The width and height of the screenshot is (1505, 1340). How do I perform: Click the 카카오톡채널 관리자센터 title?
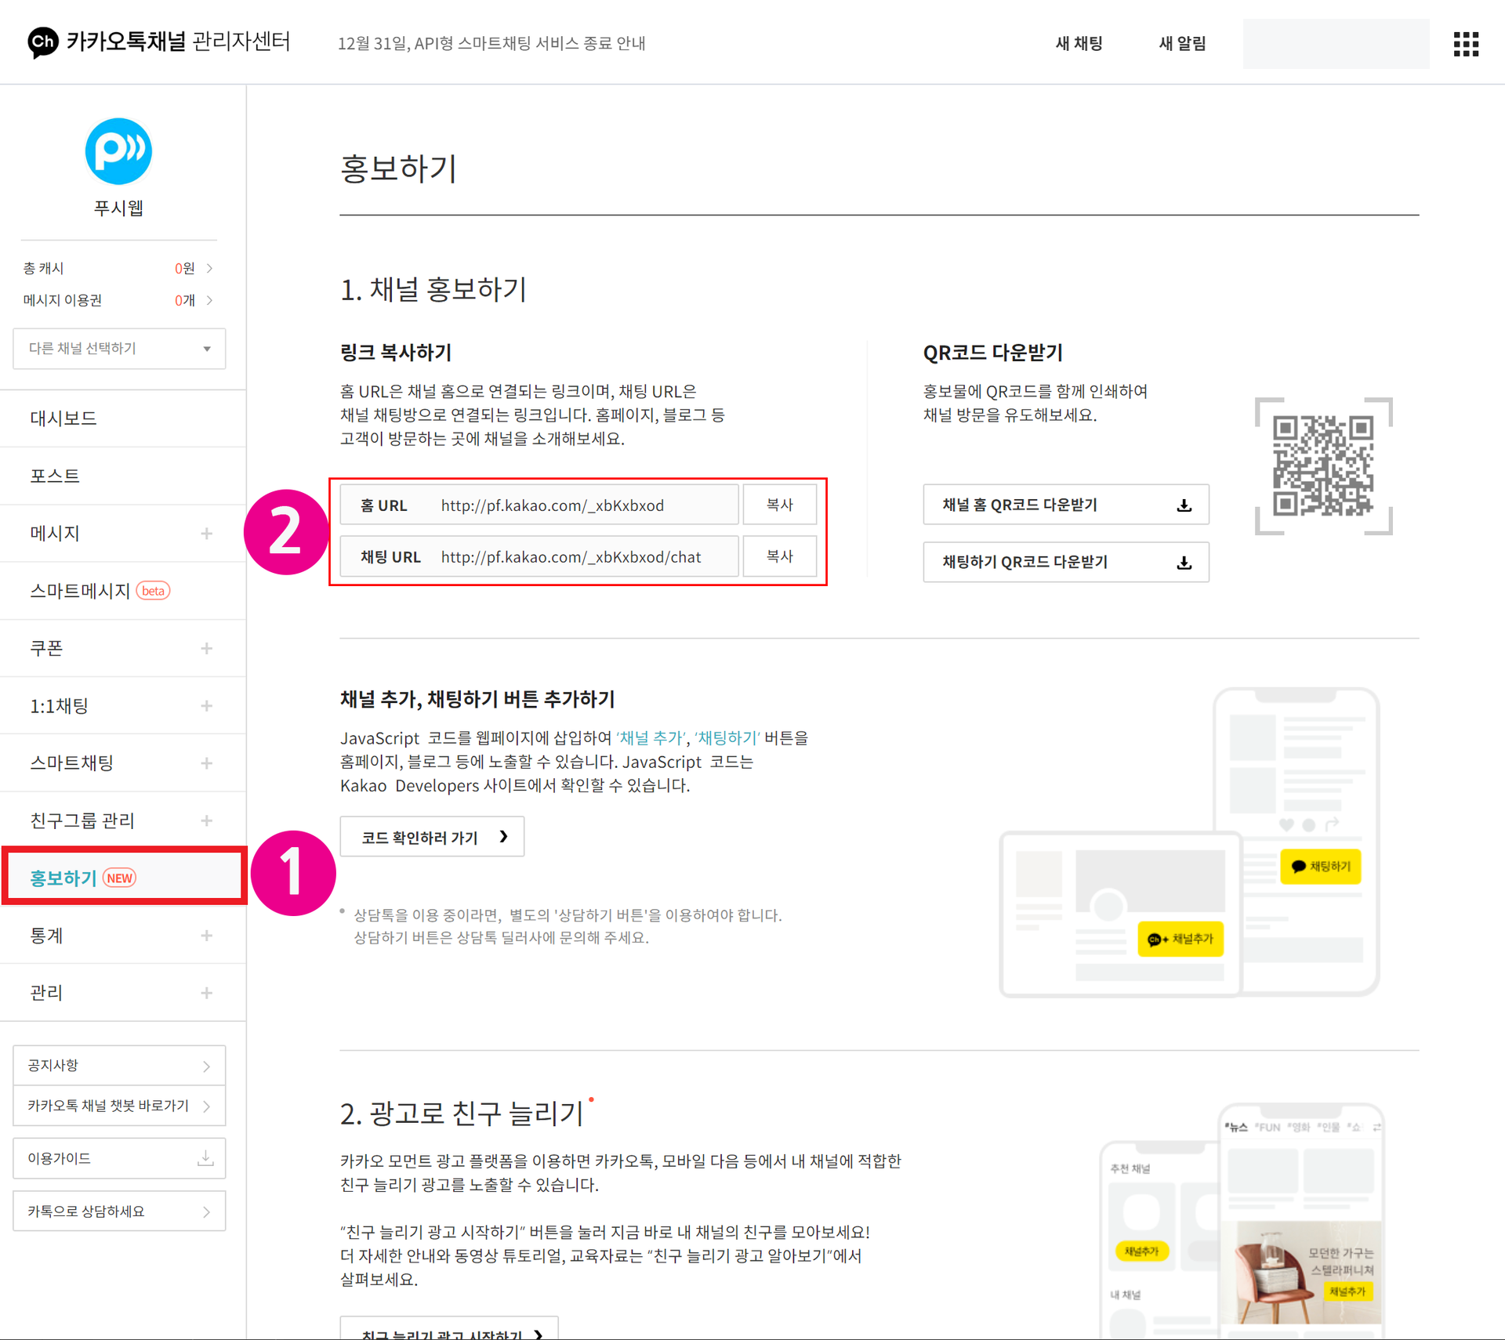tap(178, 42)
